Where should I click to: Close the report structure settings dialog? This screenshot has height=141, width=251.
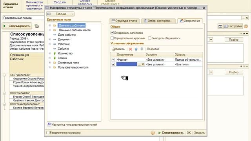pyautogui.click(x=204, y=8)
